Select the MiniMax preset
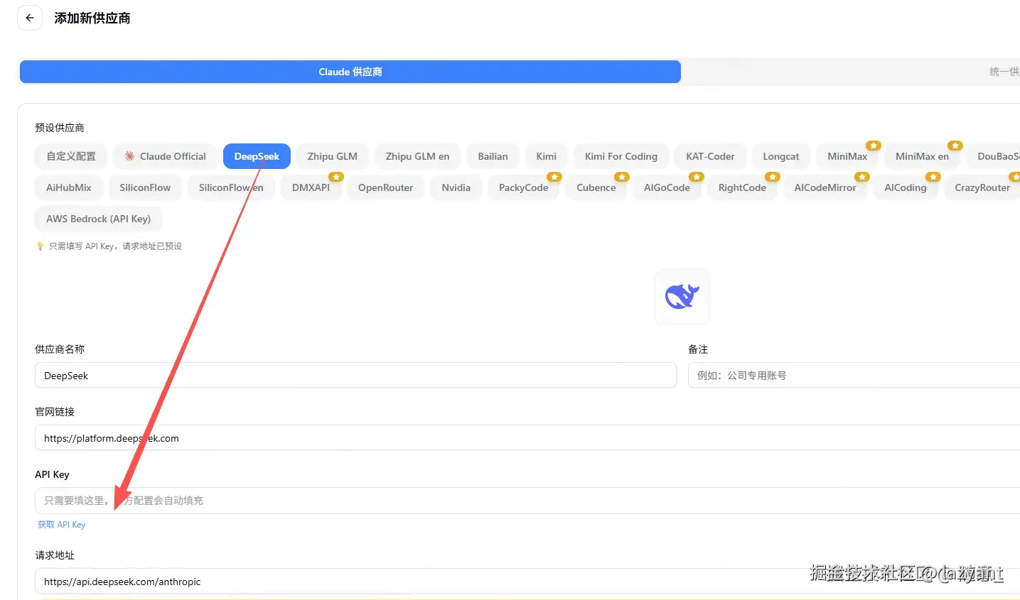The height and width of the screenshot is (600, 1020). pos(847,156)
